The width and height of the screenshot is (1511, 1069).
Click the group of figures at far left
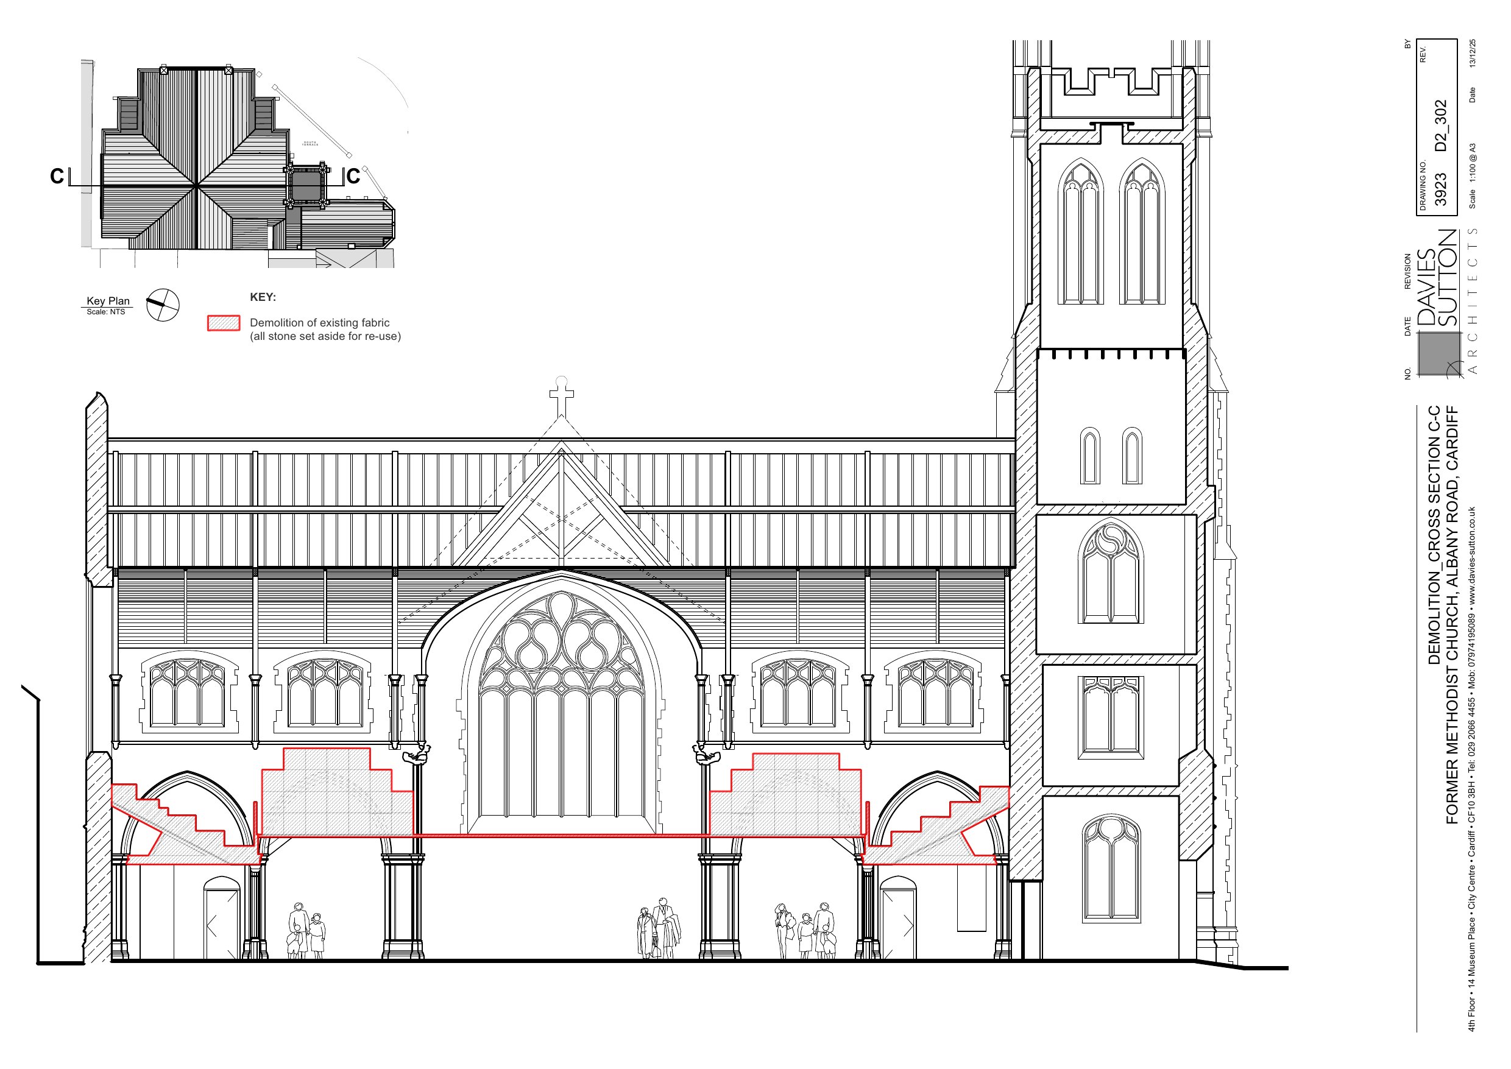pos(307,932)
